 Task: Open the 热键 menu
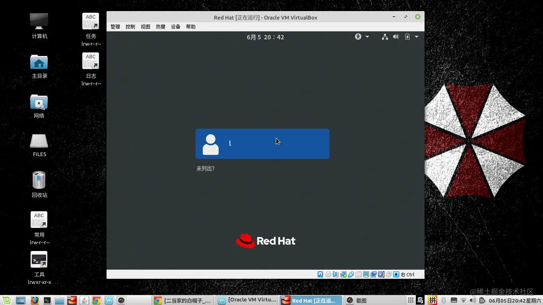161,27
